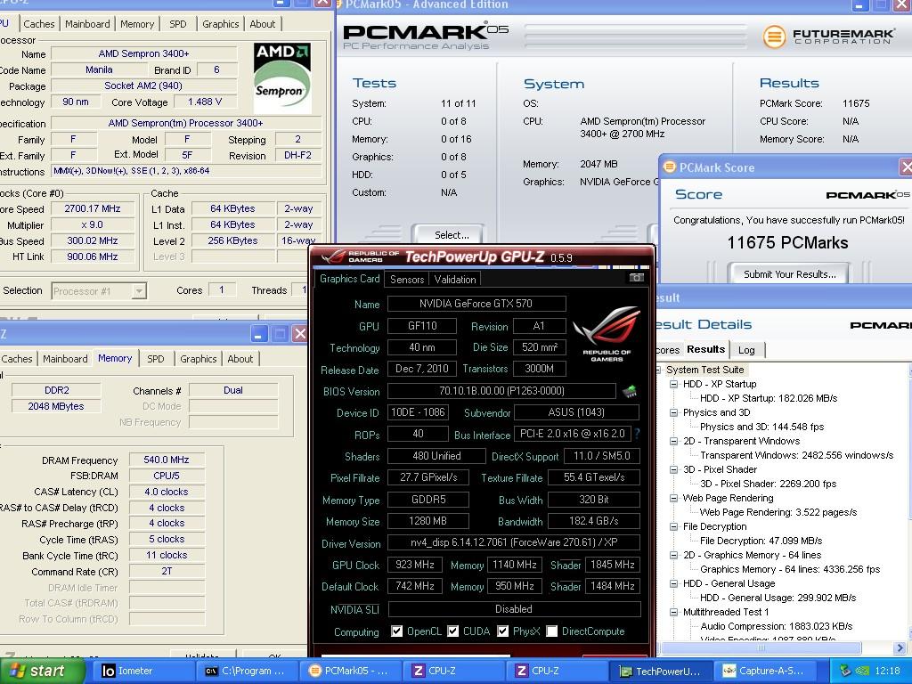The image size is (912, 684).
Task: Open Mainboard tab in upper CPU-Z window
Action: [87, 24]
